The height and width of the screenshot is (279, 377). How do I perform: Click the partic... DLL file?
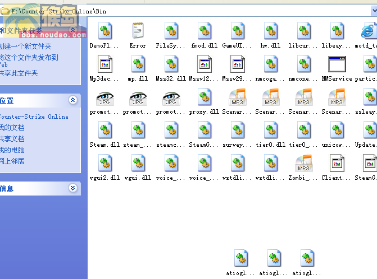370,64
